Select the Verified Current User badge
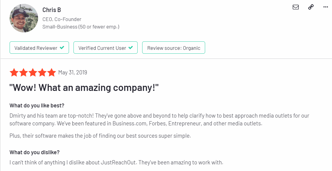 click(x=106, y=47)
